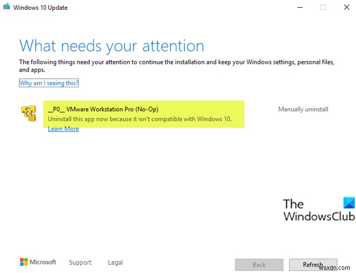Open the Support link
Image resolution: width=356 pixels, height=273 pixels.
[80, 262]
